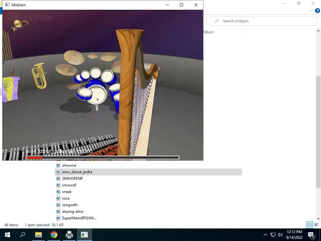Minimize the File Explorer window
This screenshot has width=321, height=241.
285,3
